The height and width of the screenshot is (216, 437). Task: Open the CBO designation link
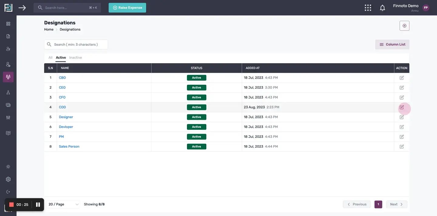[62, 78]
